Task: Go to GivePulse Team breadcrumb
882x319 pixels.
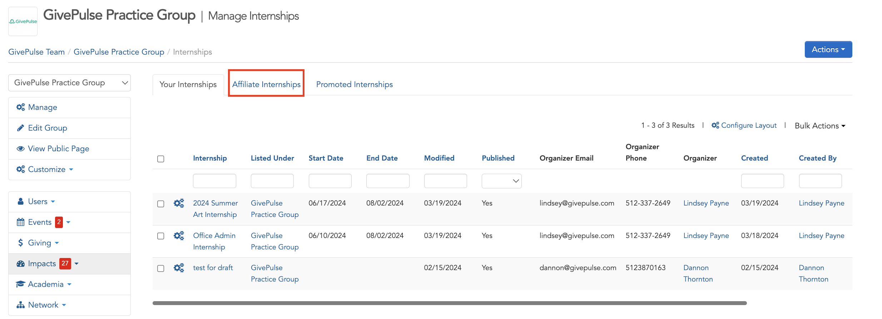Action: pyautogui.click(x=36, y=52)
